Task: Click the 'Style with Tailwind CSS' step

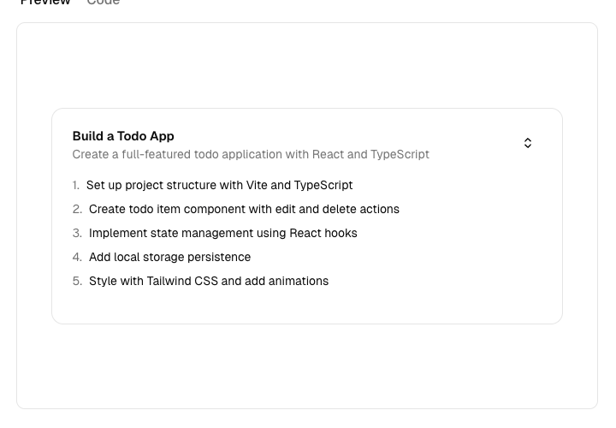Action: [208, 281]
